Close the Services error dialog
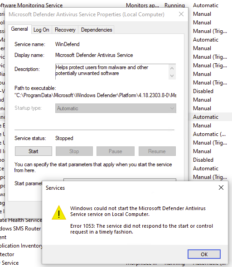This screenshot has width=232, height=267. pyautogui.click(x=221, y=187)
